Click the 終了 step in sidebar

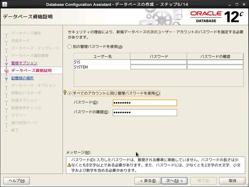15,130
